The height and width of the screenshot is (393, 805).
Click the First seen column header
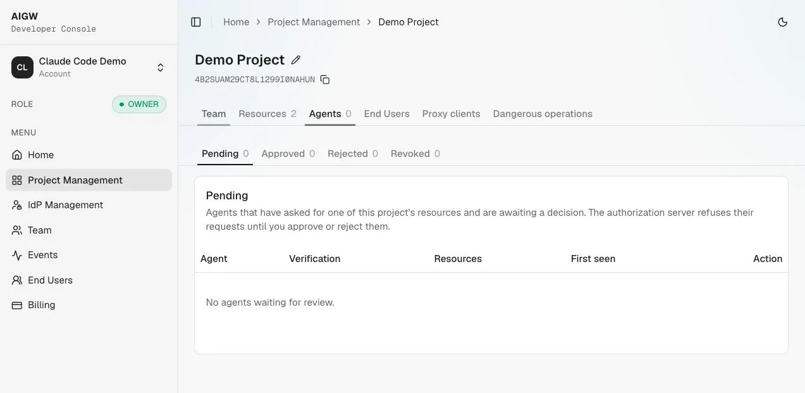click(x=593, y=259)
